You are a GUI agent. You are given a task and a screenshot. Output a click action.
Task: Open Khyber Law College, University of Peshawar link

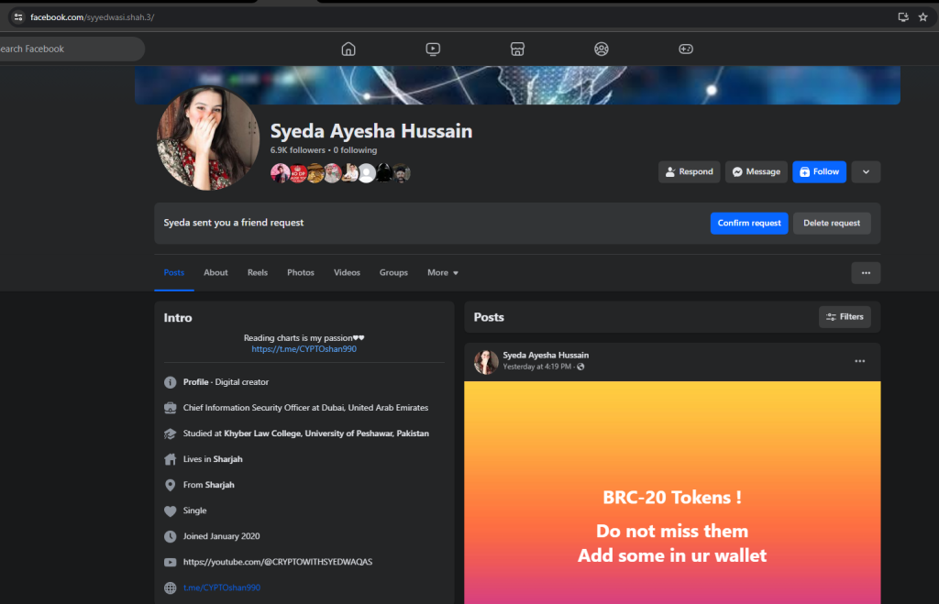tap(326, 434)
